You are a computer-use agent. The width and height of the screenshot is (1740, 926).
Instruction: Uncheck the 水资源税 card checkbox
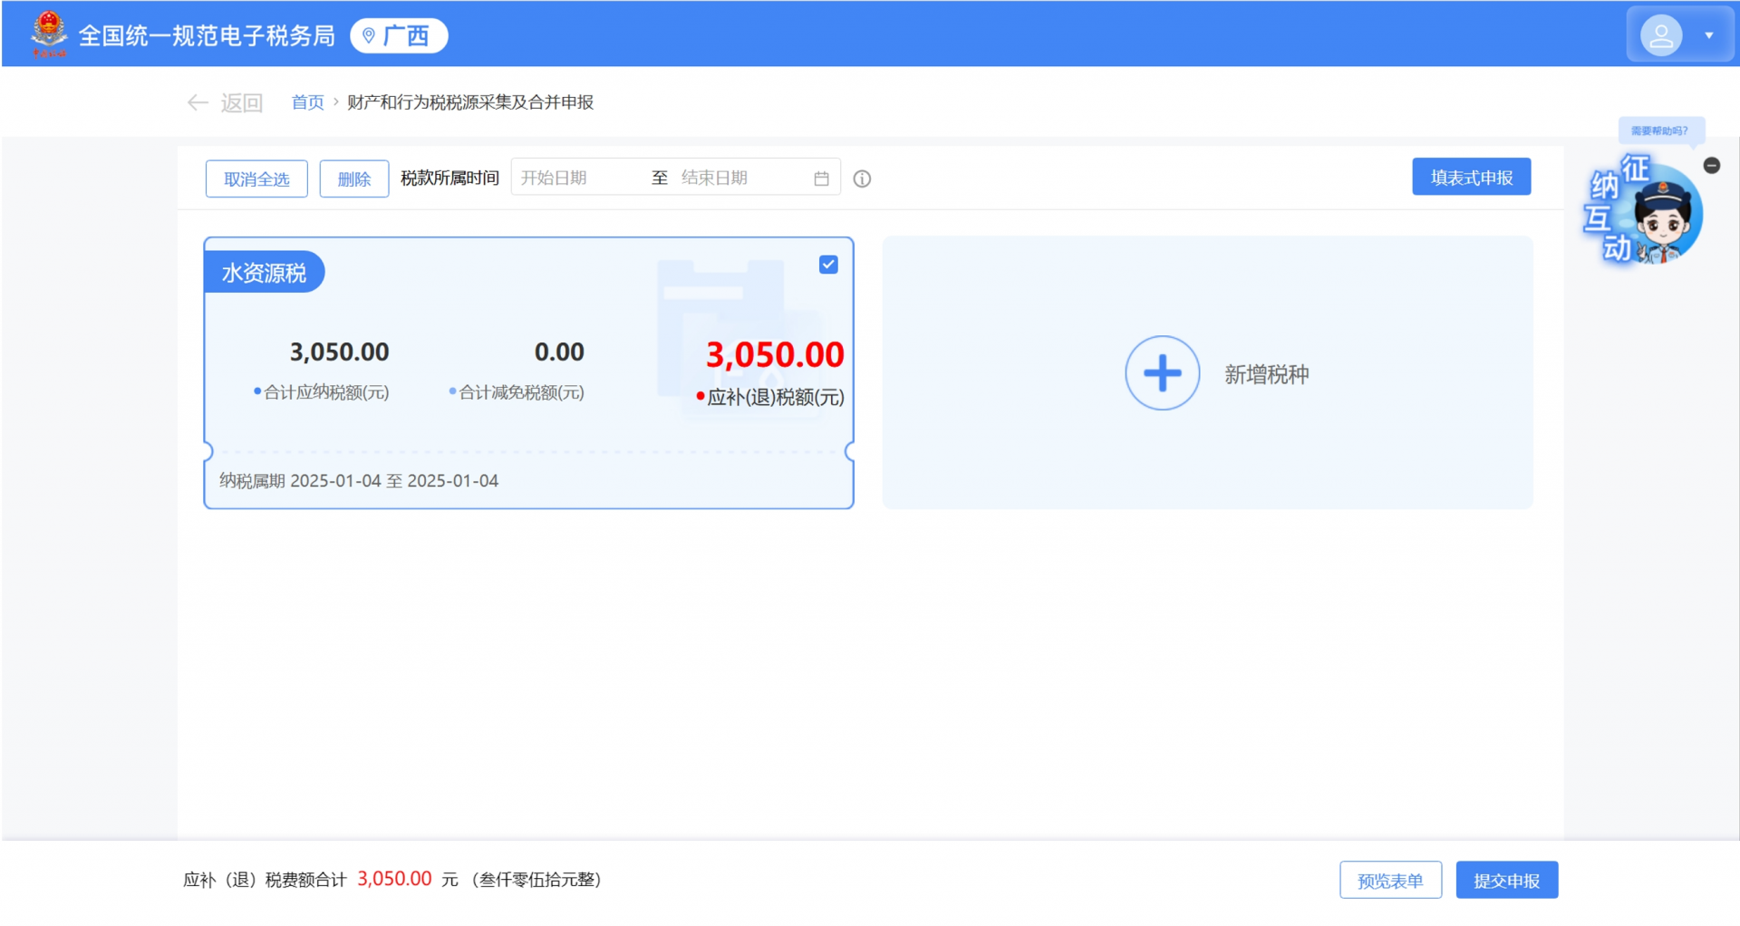[x=828, y=265]
